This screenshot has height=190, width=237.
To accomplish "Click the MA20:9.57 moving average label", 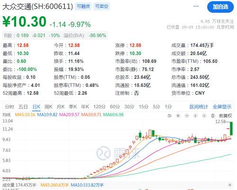I will pos(69,114).
